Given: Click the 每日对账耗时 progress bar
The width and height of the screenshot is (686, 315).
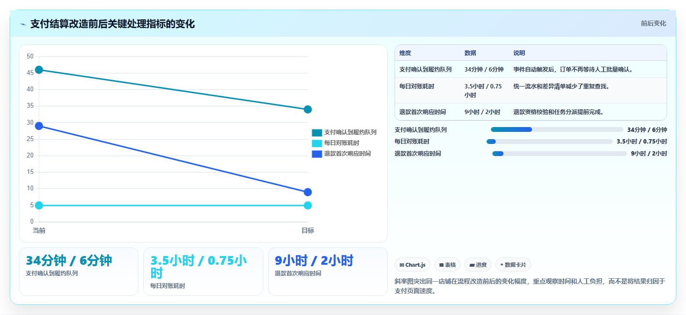Looking at the screenshot, I should [x=549, y=142].
